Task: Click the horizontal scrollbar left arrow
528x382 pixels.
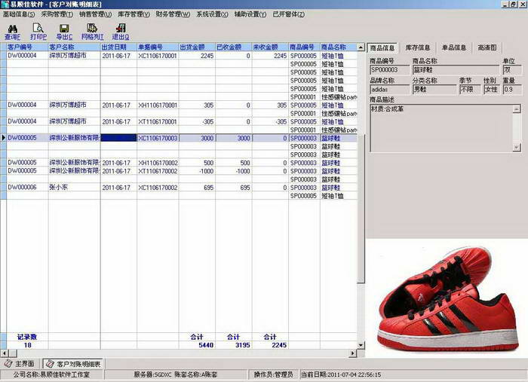Action: (x=4, y=353)
